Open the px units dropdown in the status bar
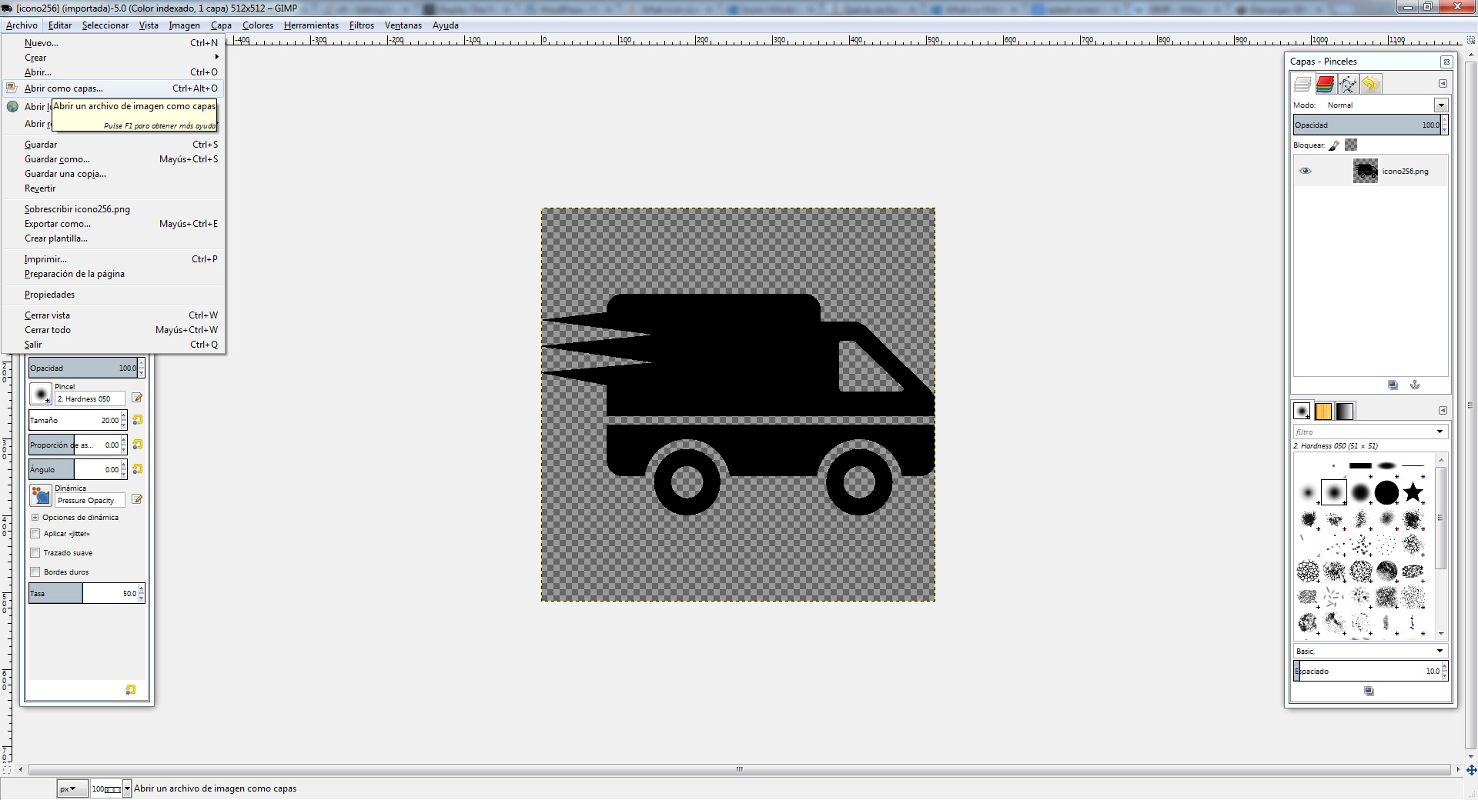Image resolution: width=1478 pixels, height=800 pixels. (72, 788)
